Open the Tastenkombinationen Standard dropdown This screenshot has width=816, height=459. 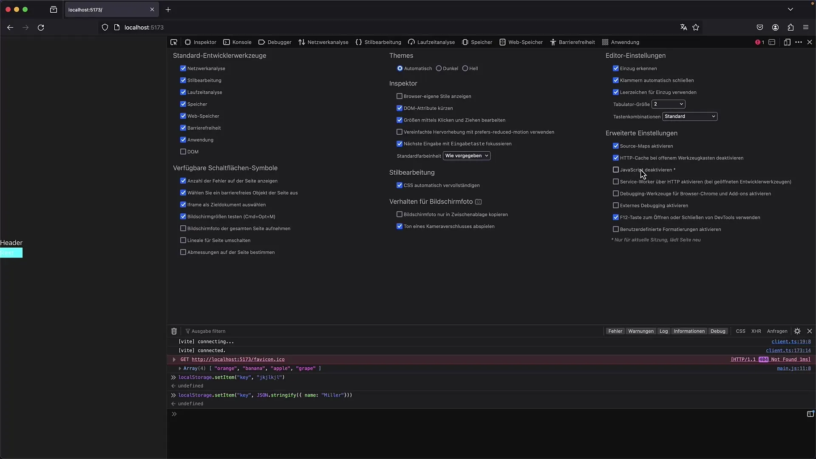pos(690,116)
